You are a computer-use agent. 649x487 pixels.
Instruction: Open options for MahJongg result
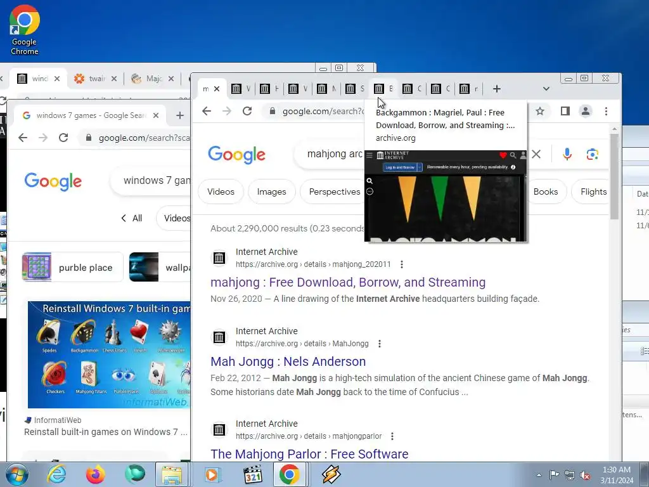point(380,344)
